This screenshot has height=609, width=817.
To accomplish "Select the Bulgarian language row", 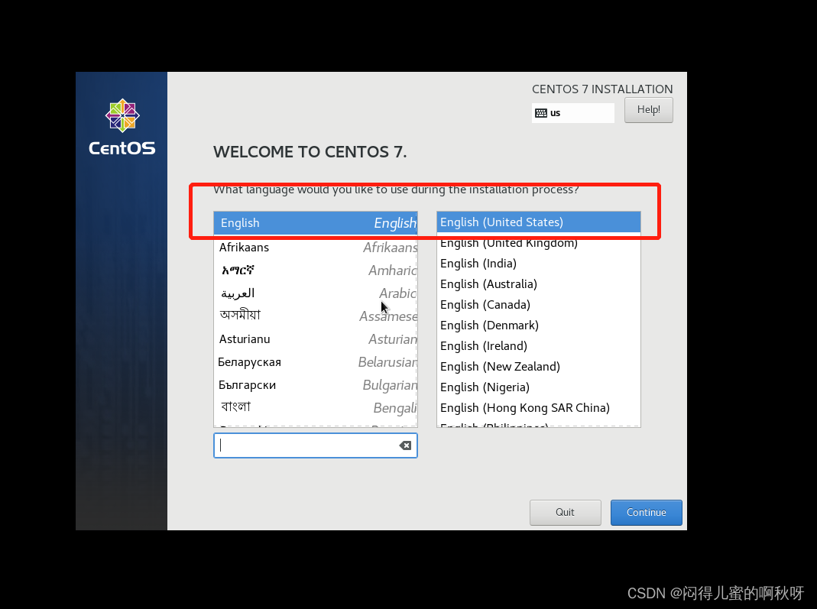I will (315, 385).
